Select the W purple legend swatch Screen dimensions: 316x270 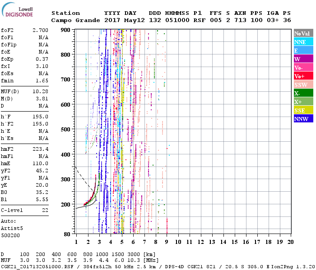303,59
